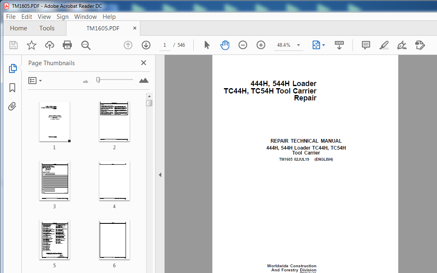This screenshot has width=437, height=273.
Task: Select the arrow Selection tool
Action: pos(207,45)
